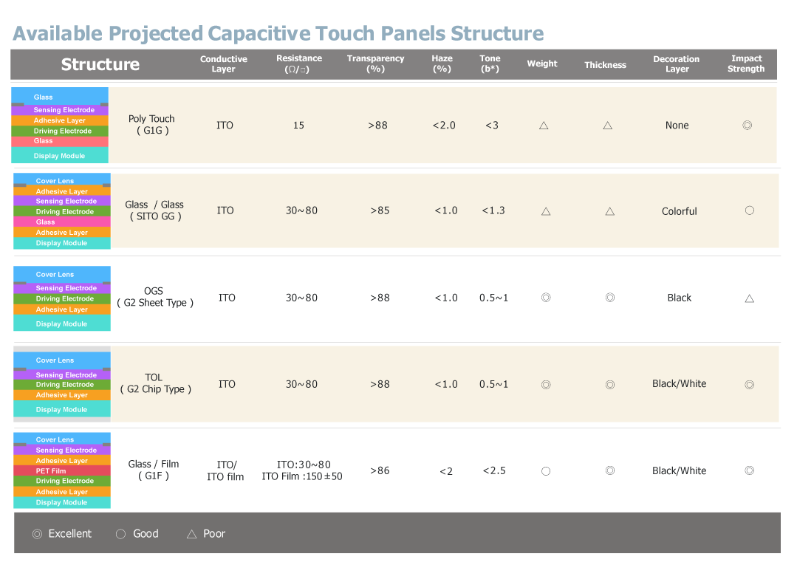This screenshot has height=565, width=797.
Task: Click the weight circle icon in the G1F row
Action: point(546,471)
